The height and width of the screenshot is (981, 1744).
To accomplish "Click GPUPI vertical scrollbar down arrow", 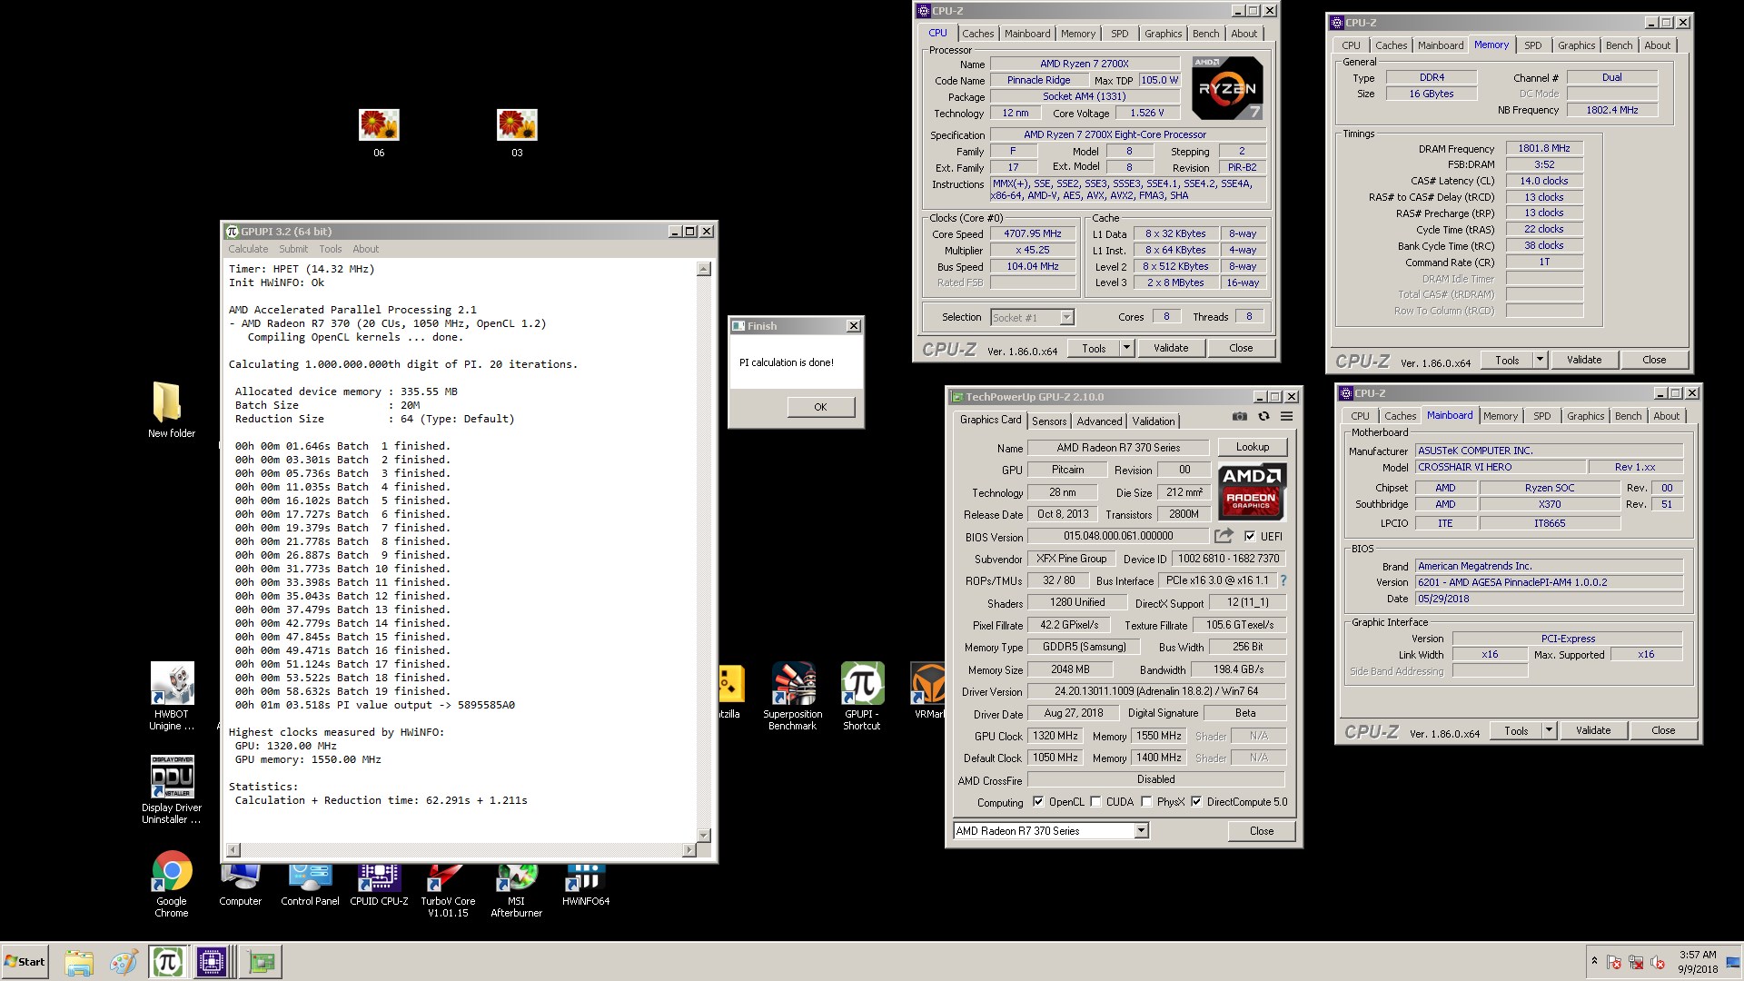I will tap(703, 835).
